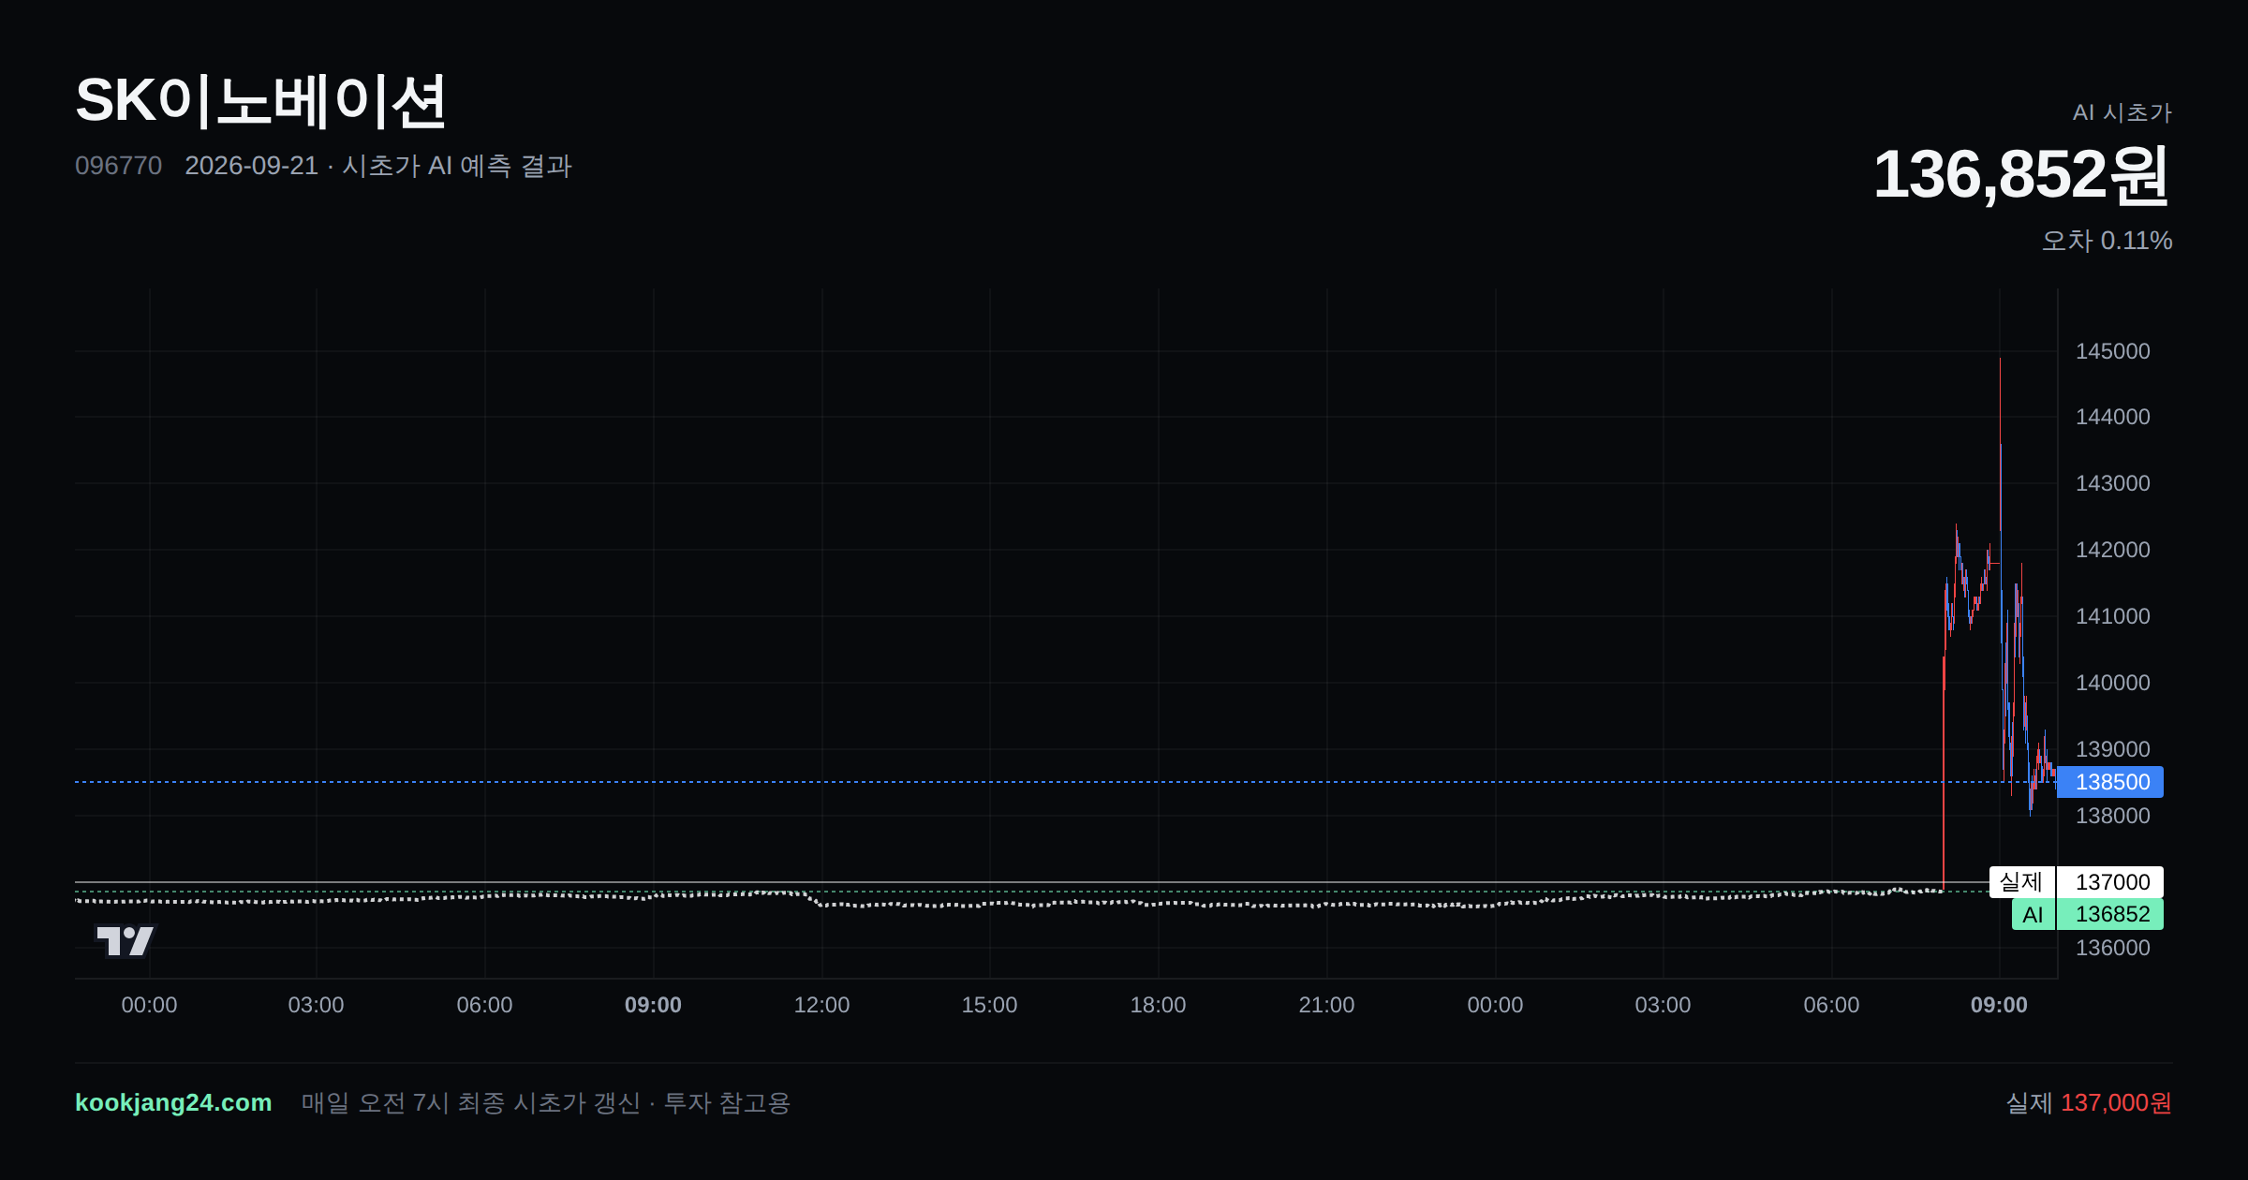The image size is (2248, 1180).
Task: Click the TradingView logo on the chart
Action: (126, 940)
